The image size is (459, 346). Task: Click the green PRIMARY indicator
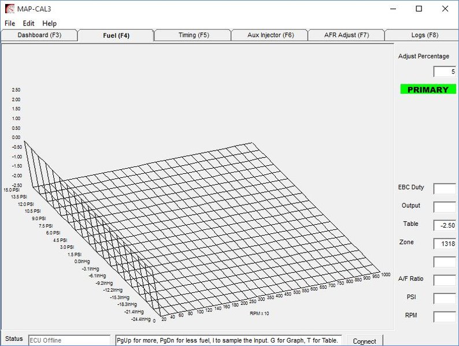pos(428,90)
